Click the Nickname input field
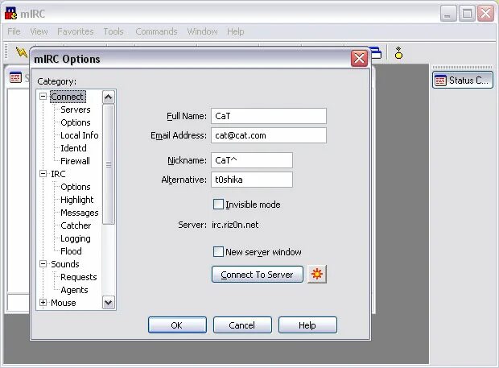499x368 pixels. click(252, 160)
